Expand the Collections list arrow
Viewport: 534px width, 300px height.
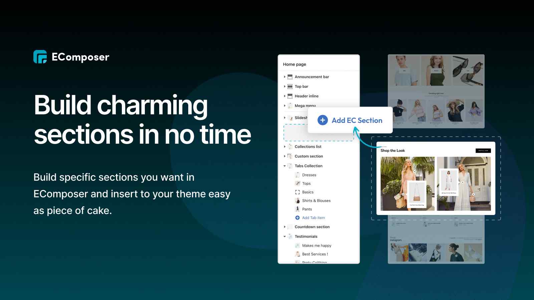pyautogui.click(x=285, y=147)
